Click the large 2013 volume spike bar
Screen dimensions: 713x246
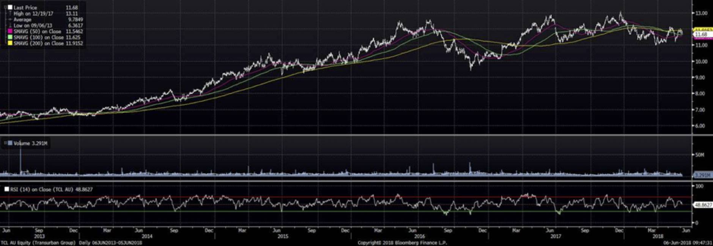(x=20, y=159)
